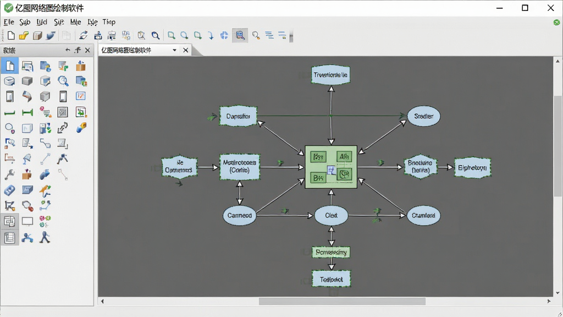Toggle the selected blank page shape in palette

pos(10,66)
